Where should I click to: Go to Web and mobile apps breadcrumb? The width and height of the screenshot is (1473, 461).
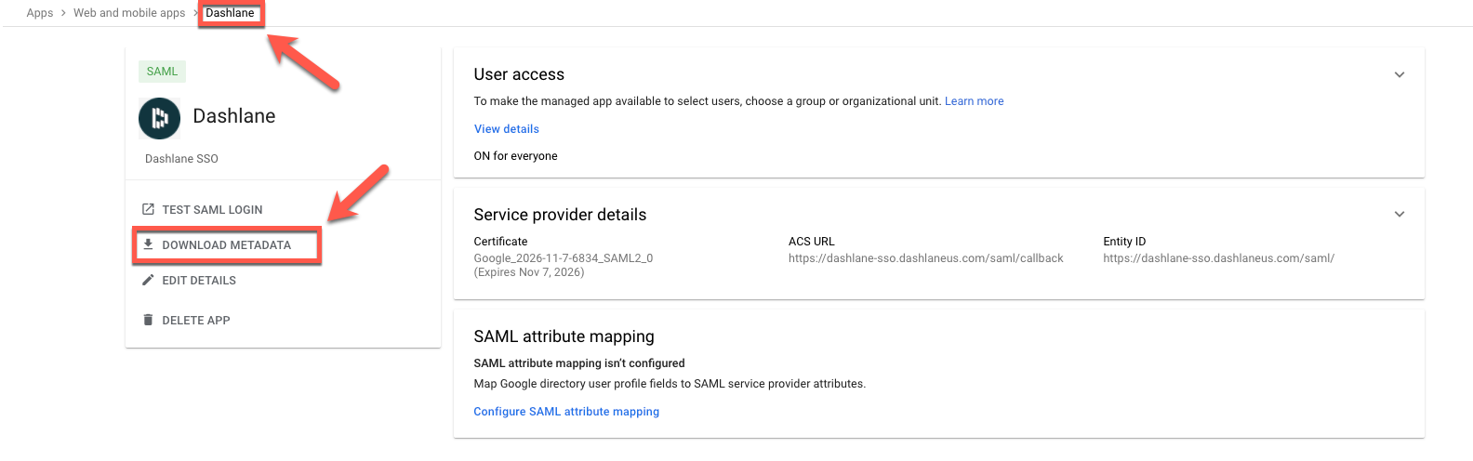point(129,13)
